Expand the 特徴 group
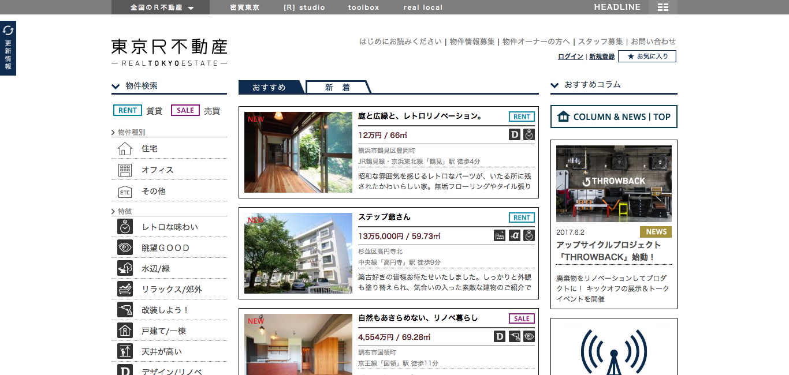 click(121, 211)
